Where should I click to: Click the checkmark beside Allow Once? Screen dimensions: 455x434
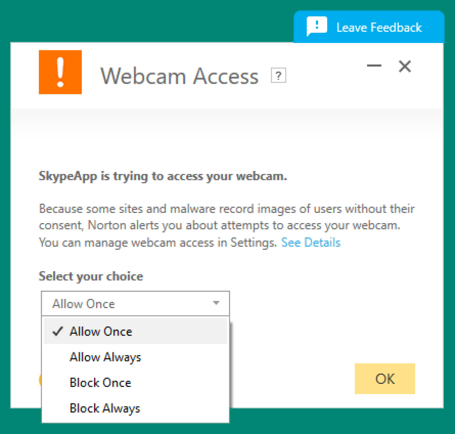(x=57, y=331)
